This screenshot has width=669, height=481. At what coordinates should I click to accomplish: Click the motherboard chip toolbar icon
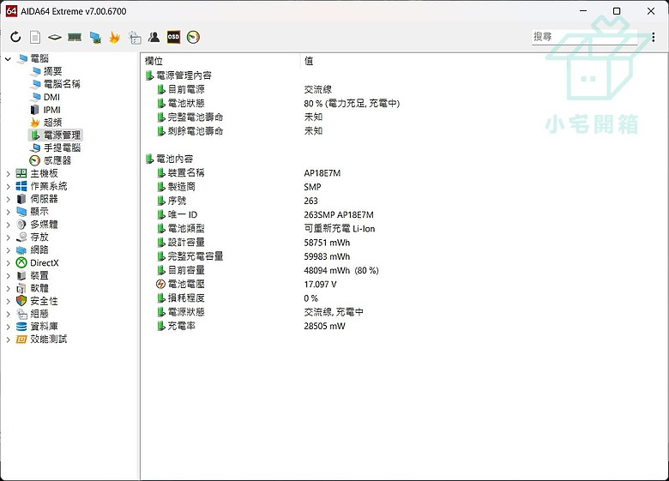(55, 37)
